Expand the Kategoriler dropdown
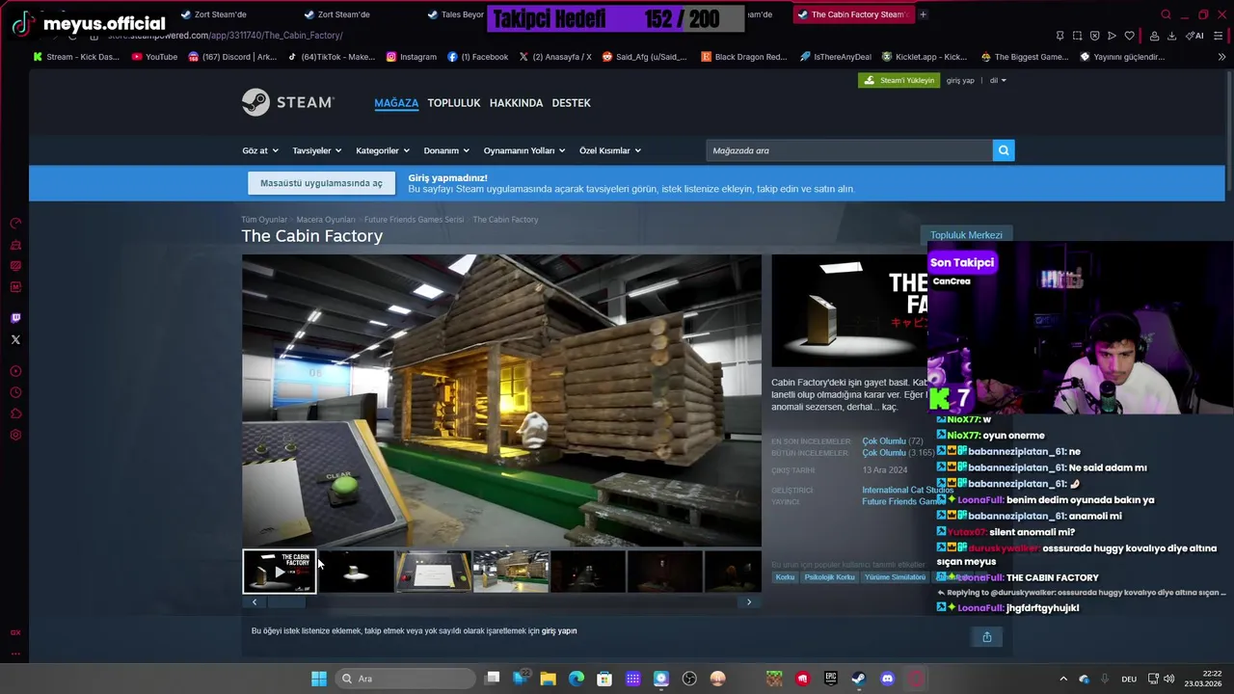1234x694 pixels. [383, 150]
